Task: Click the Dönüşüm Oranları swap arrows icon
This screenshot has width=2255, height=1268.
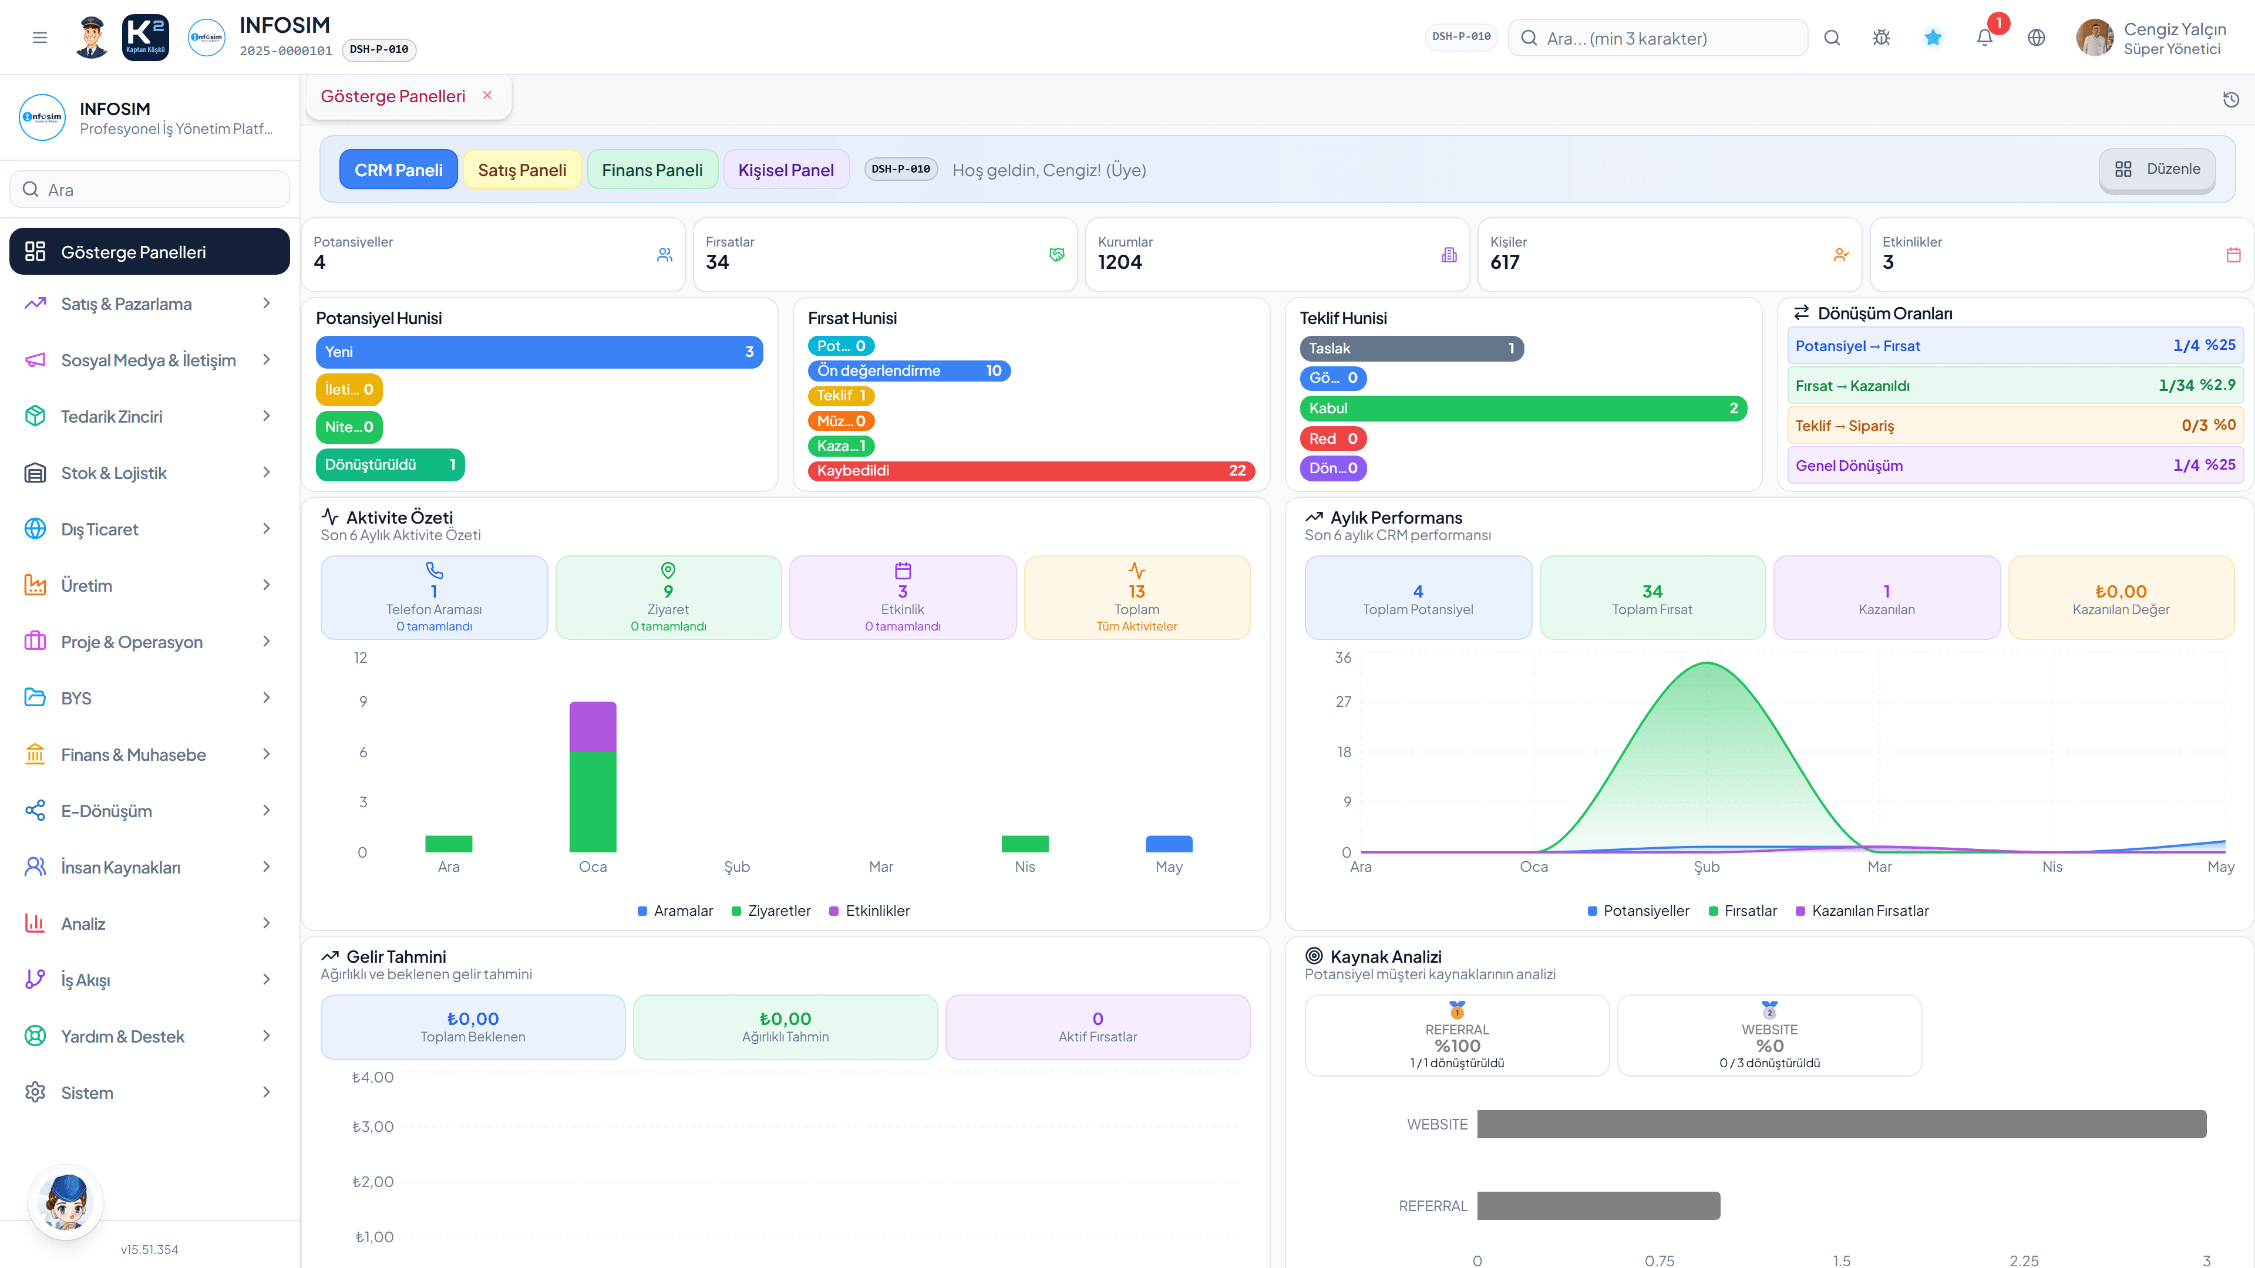Action: (x=1800, y=312)
